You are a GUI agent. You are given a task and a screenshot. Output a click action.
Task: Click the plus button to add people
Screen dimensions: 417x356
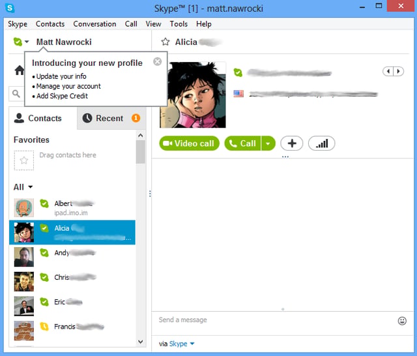(x=292, y=143)
